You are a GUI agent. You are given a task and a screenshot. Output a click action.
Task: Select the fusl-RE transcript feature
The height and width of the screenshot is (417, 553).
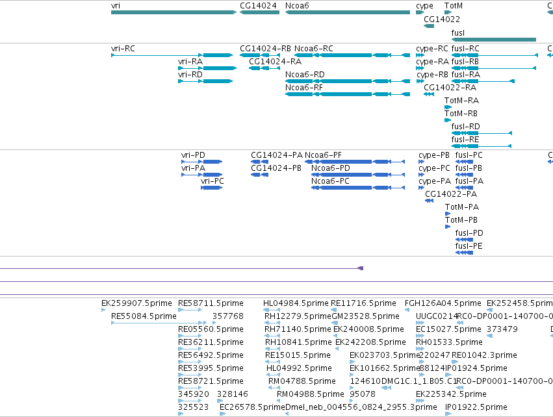point(482,146)
